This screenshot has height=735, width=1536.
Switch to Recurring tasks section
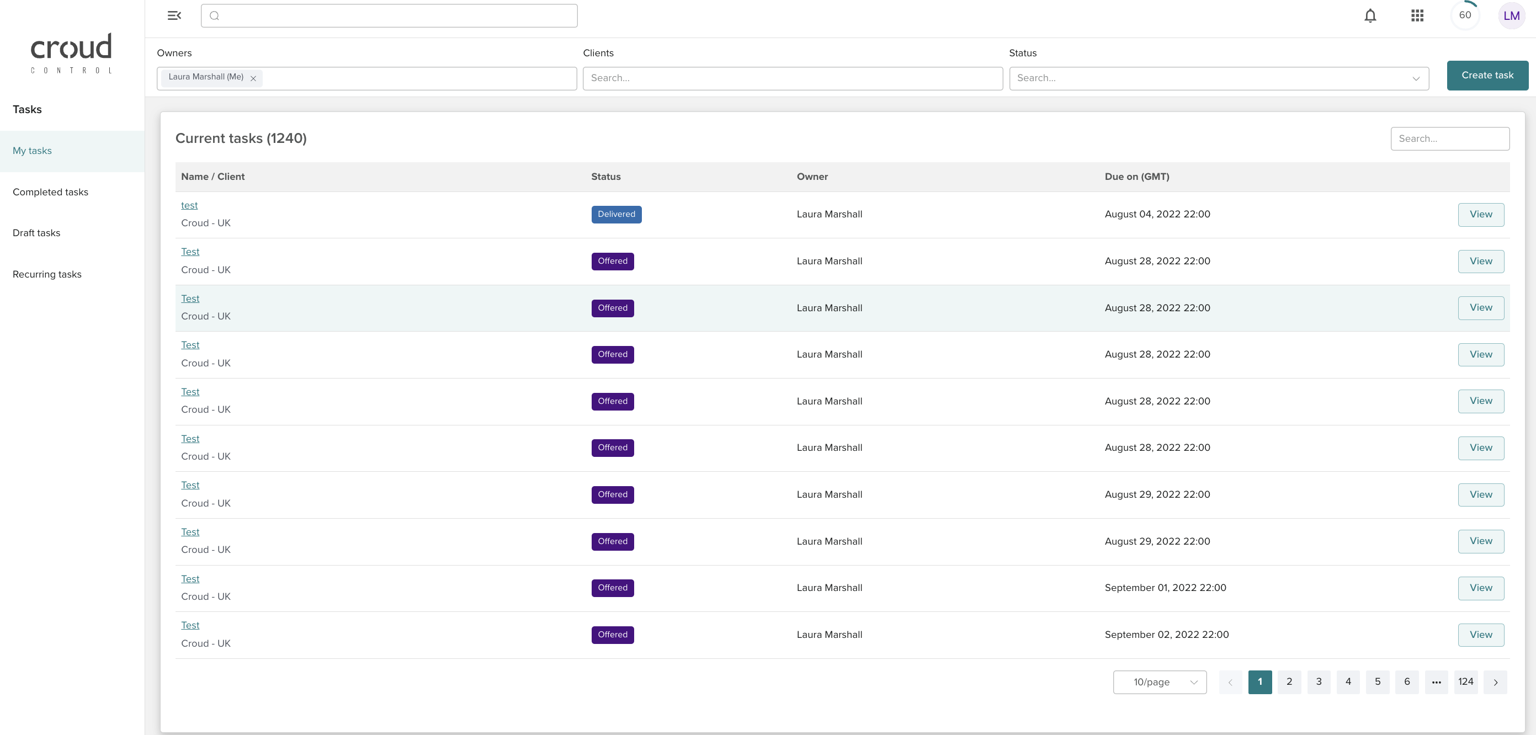click(46, 274)
